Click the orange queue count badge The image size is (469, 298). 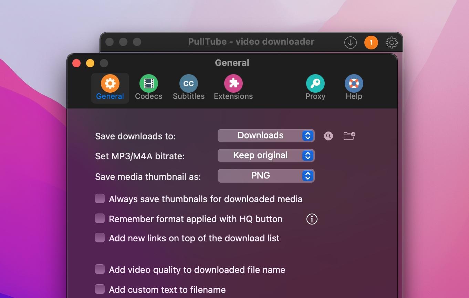[371, 43]
